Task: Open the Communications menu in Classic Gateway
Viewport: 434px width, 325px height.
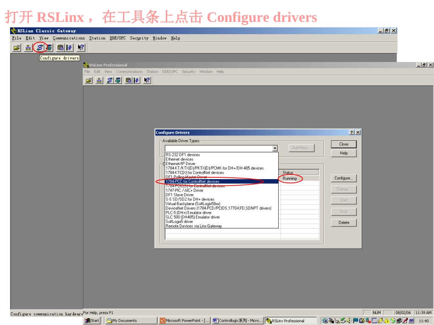Action: click(69, 38)
